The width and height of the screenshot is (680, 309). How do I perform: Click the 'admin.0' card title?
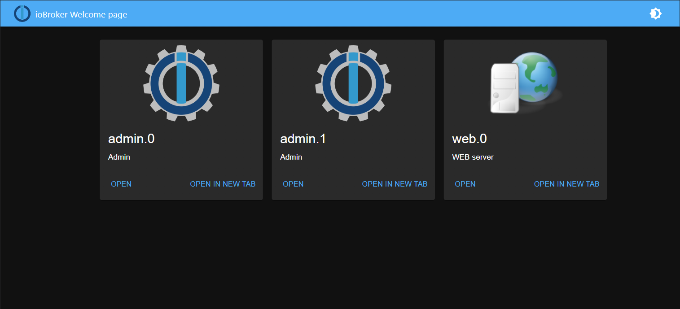click(132, 139)
